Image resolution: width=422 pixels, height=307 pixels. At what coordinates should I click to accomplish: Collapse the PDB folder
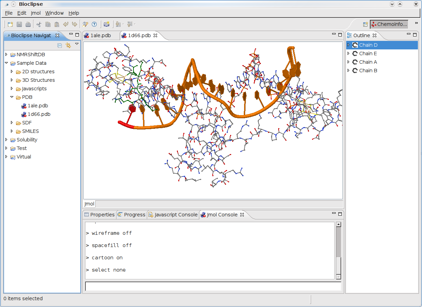click(x=12, y=97)
